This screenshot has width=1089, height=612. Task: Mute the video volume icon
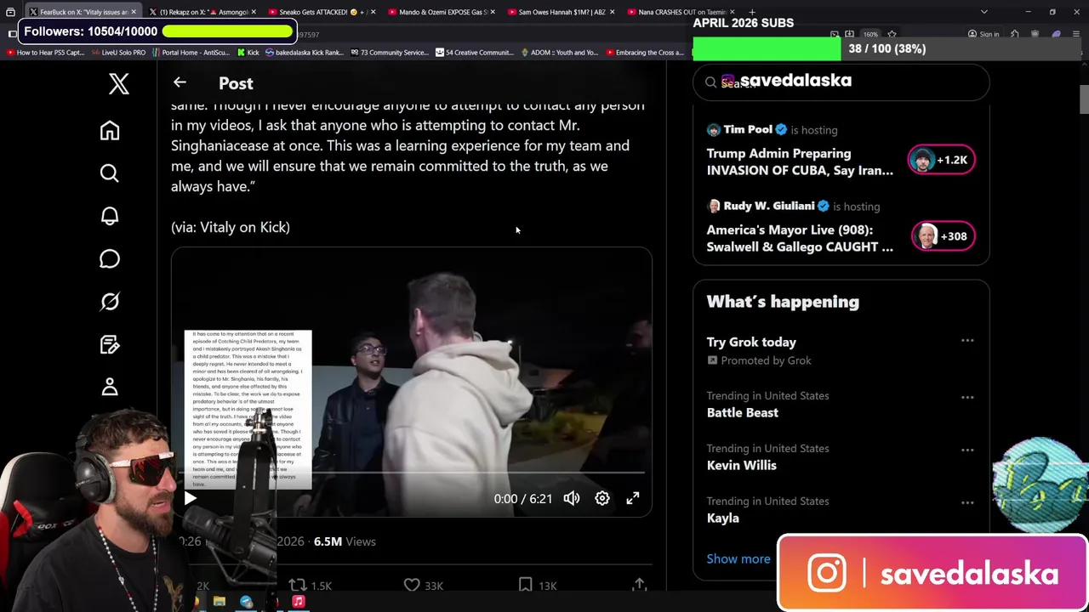click(x=572, y=499)
